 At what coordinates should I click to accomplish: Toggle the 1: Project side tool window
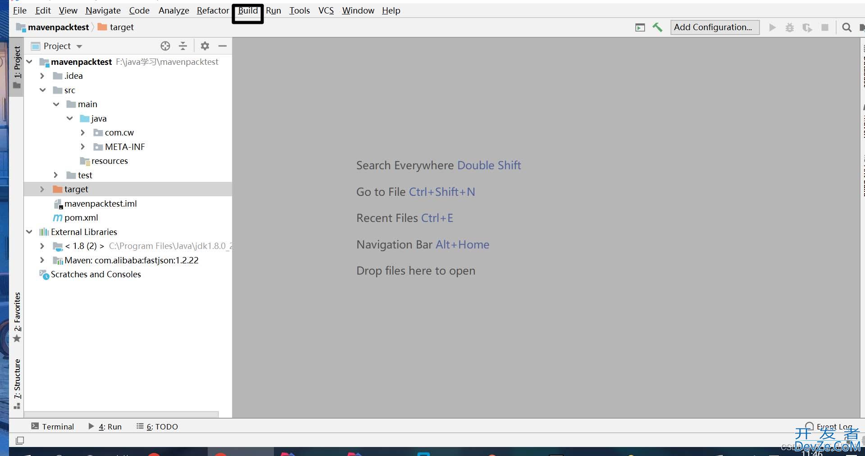click(17, 67)
